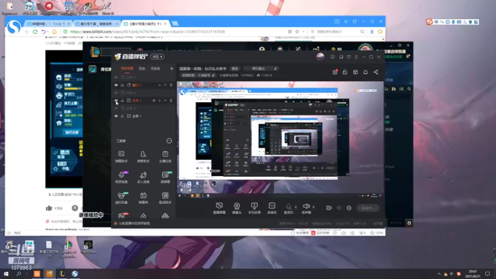This screenshot has width=496, height=279.
Task: Toggle visibility eye of 全屏1 layer
Action: [x=116, y=116]
